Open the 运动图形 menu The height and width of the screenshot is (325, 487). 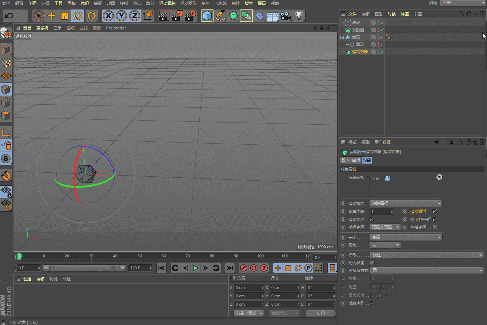click(188, 3)
